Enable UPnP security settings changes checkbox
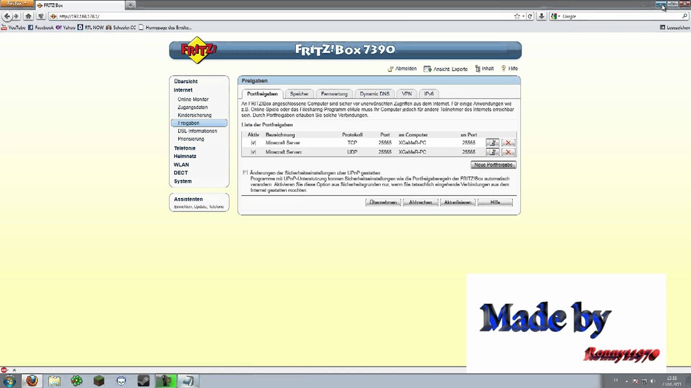Viewport: 691px width, 388px height. click(245, 172)
